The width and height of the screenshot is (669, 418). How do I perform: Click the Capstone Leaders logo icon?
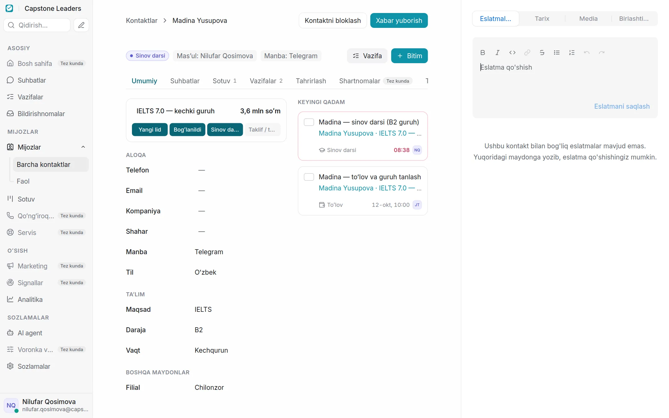(10, 8)
